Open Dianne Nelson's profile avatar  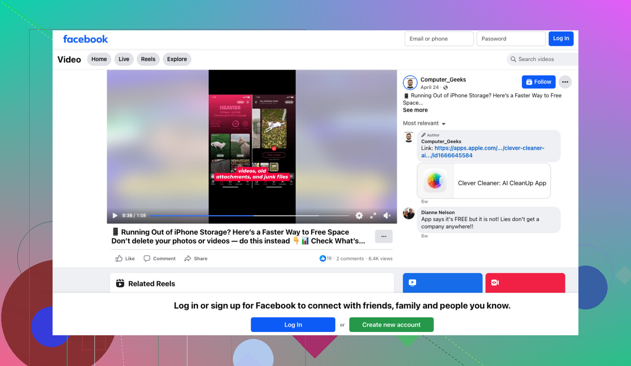(409, 214)
